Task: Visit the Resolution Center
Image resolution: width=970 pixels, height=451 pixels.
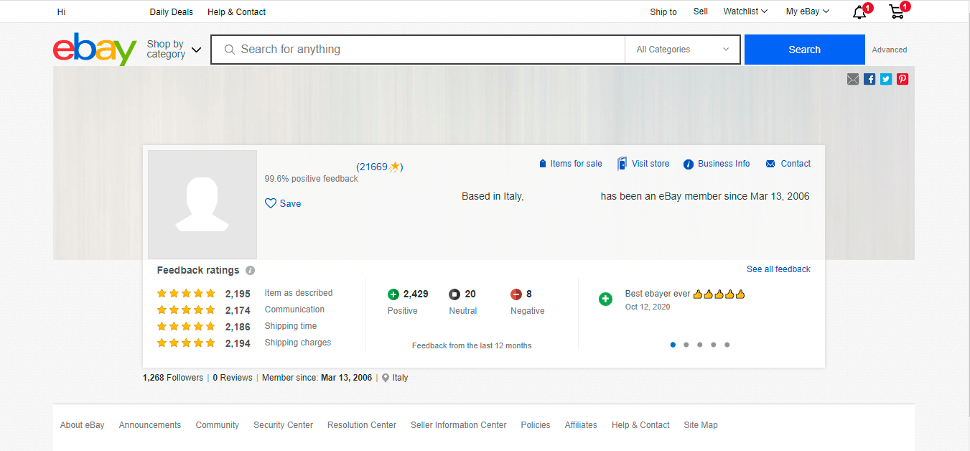Action: pos(361,424)
